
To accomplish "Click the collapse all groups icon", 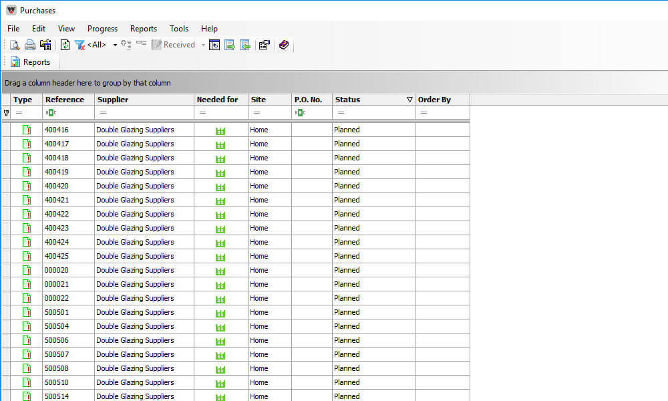I will pyautogui.click(x=141, y=45).
